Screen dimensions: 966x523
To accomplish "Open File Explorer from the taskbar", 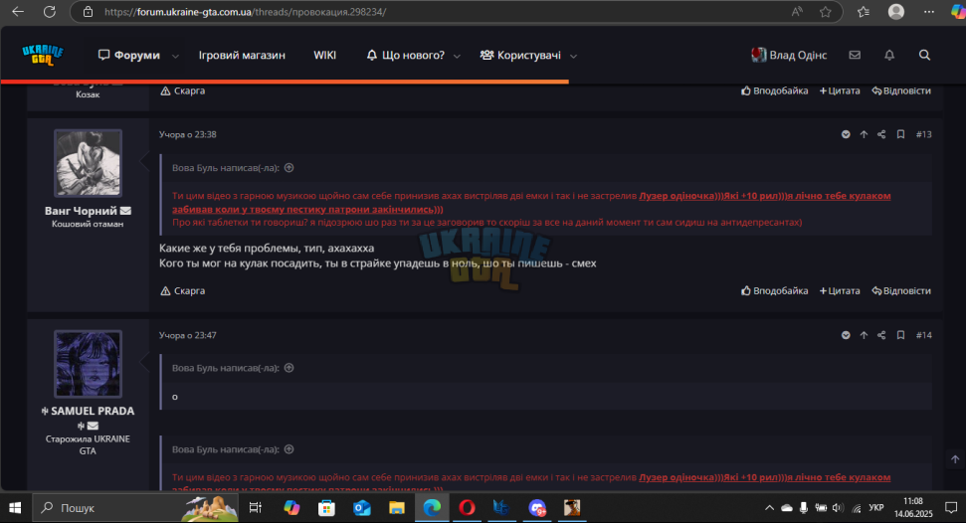I will (x=397, y=508).
